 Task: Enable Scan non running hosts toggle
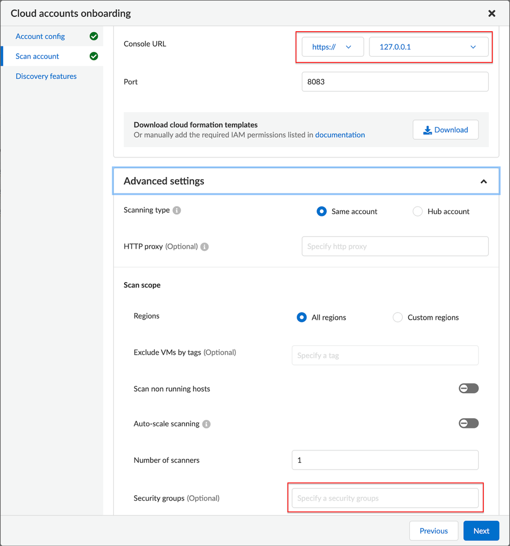(468, 389)
